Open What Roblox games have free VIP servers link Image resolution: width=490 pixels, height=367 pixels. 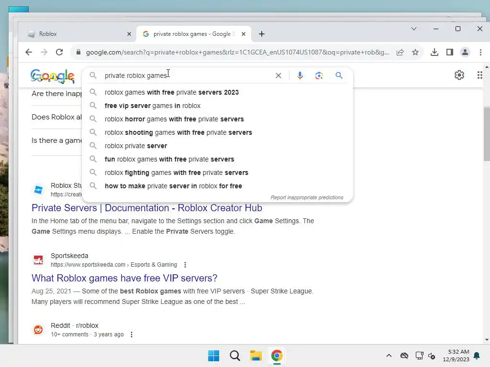click(124, 278)
